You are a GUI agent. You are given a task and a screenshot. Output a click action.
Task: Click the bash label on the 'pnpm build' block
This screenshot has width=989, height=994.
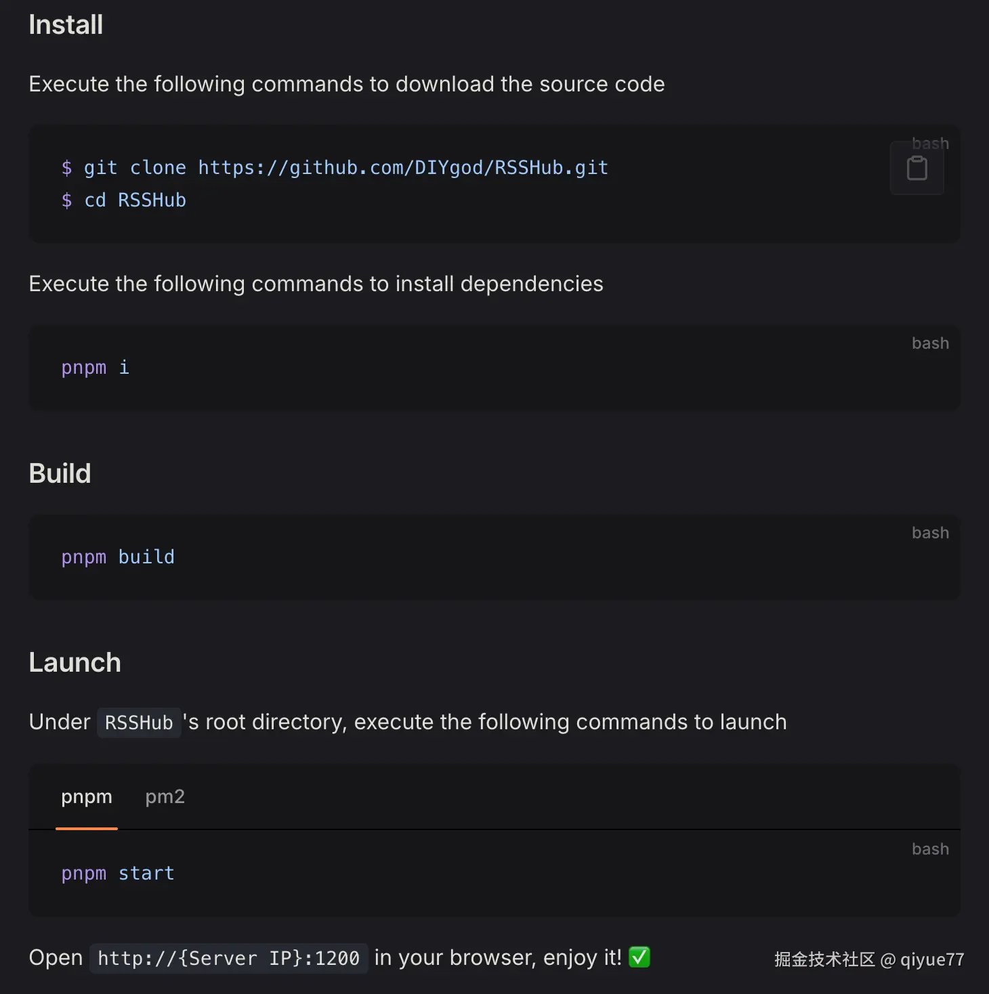(929, 533)
